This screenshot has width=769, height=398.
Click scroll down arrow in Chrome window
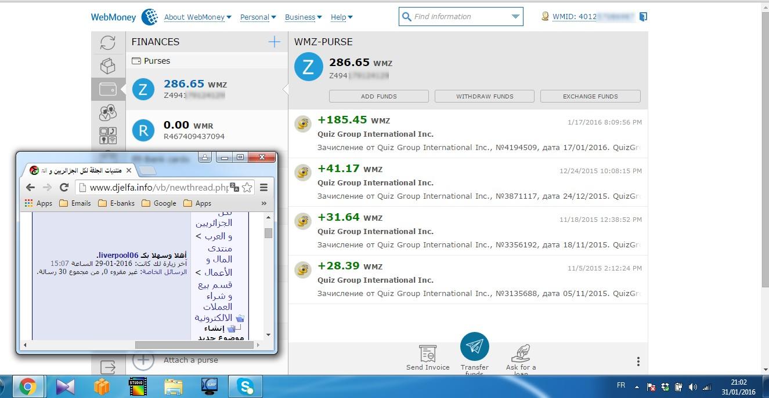click(268, 335)
